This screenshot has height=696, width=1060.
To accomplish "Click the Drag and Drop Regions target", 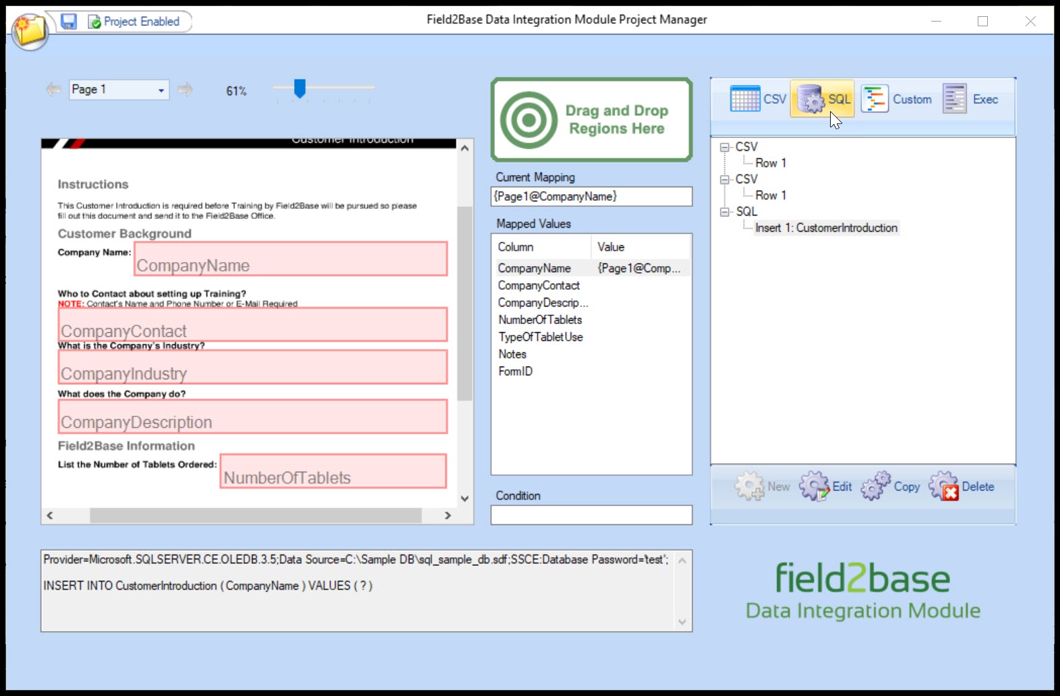I will coord(591,120).
